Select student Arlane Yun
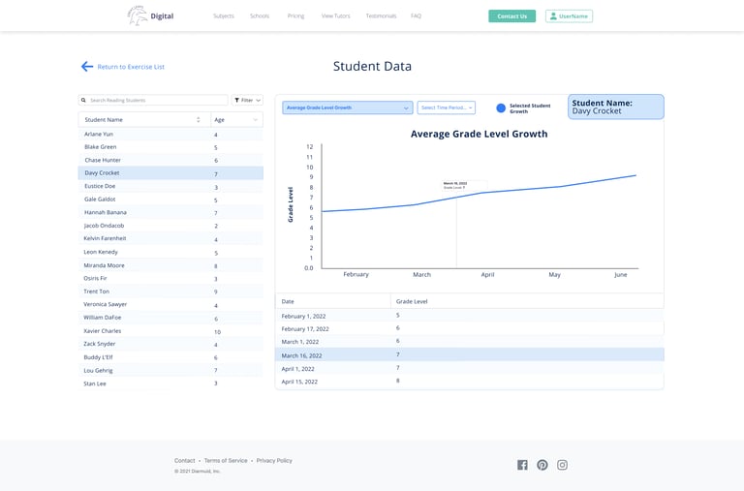The height and width of the screenshot is (491, 744). 170,135
